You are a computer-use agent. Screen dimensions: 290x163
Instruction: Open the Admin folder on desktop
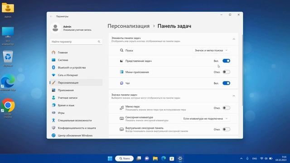pyautogui.click(x=8, y=10)
